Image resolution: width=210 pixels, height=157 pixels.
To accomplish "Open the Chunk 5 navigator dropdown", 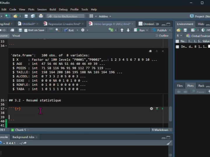I will click(20, 130).
